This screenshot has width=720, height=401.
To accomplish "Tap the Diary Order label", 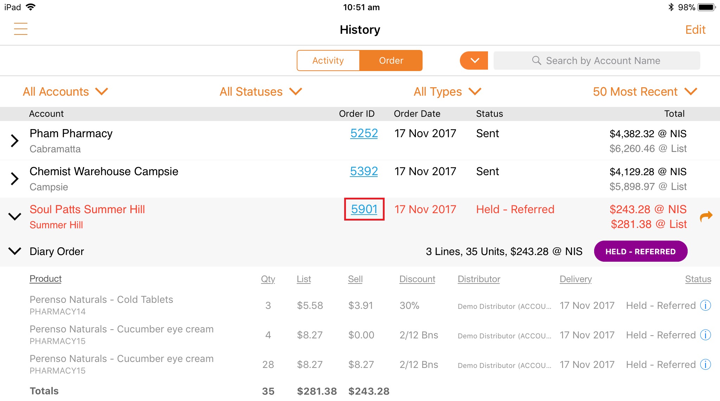I will click(x=57, y=252).
